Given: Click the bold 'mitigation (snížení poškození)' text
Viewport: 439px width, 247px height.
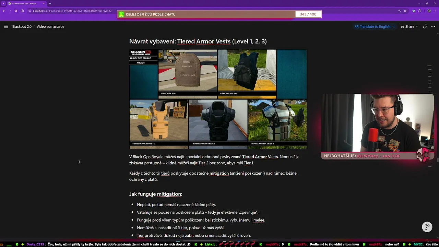Looking at the screenshot, I should 237,173.
